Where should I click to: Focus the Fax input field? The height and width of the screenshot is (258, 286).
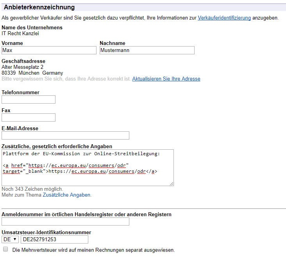click(29, 118)
